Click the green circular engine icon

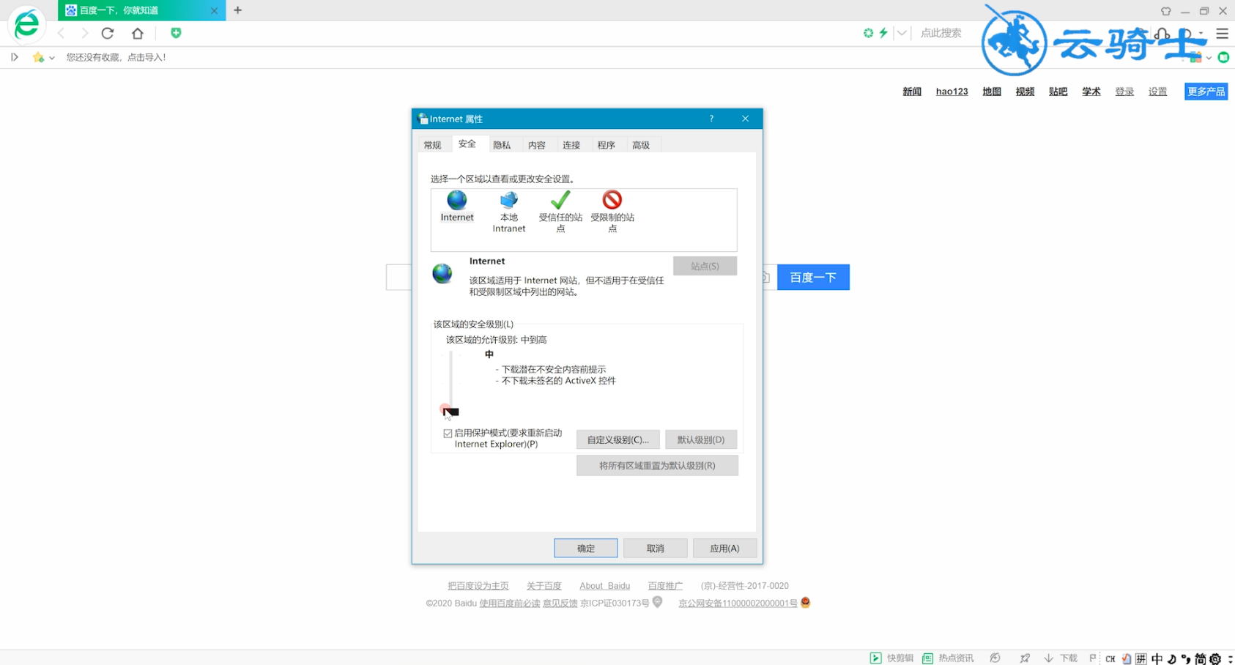pyautogui.click(x=868, y=33)
